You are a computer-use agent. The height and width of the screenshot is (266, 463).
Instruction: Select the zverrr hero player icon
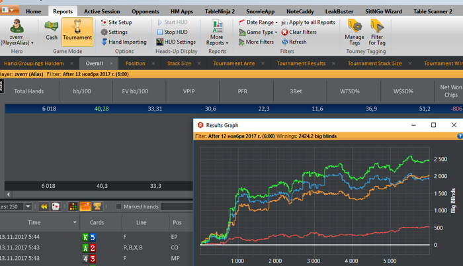[17, 32]
